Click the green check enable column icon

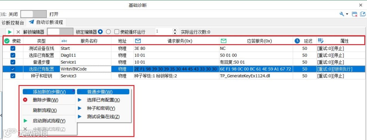[x=7, y=41]
